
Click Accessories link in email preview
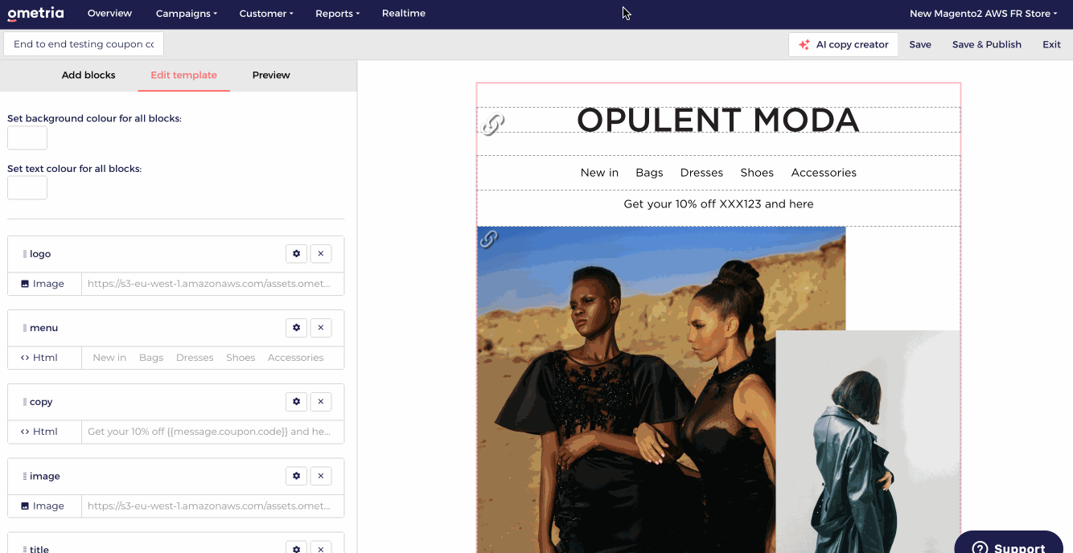click(824, 173)
